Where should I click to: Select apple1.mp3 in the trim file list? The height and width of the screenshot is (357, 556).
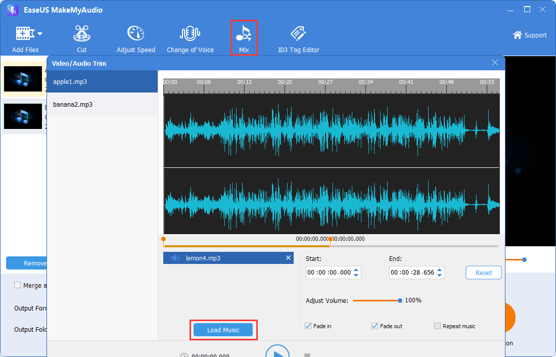[103, 81]
